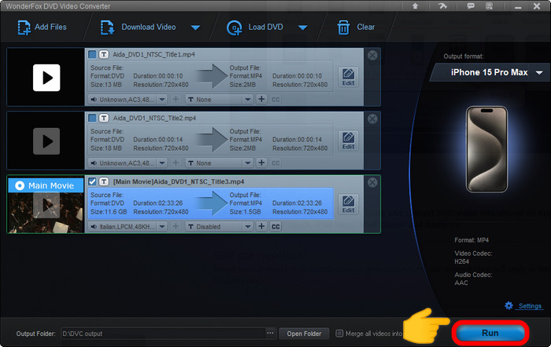Viewport: 551px width, 347px height.
Task: Remove Main Movie Title3 with X icon
Action: pyautogui.click(x=372, y=183)
